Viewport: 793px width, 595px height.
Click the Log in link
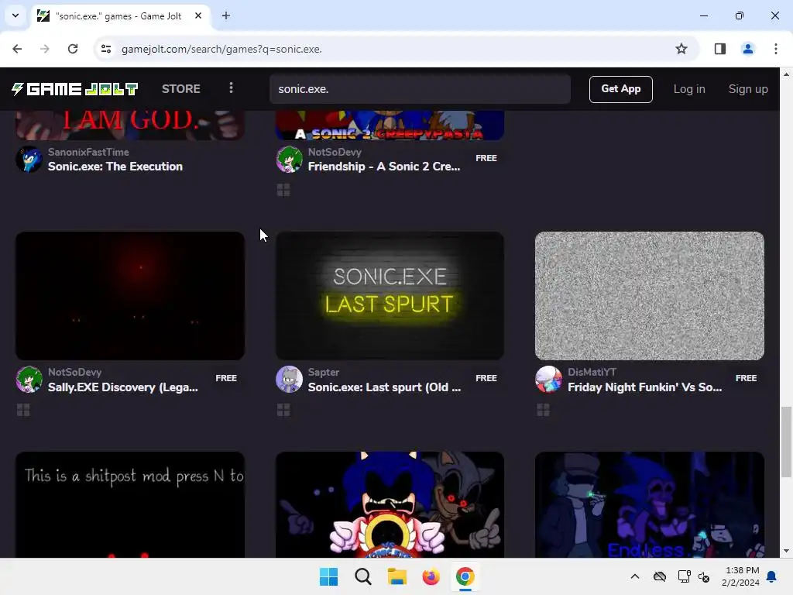pos(689,89)
